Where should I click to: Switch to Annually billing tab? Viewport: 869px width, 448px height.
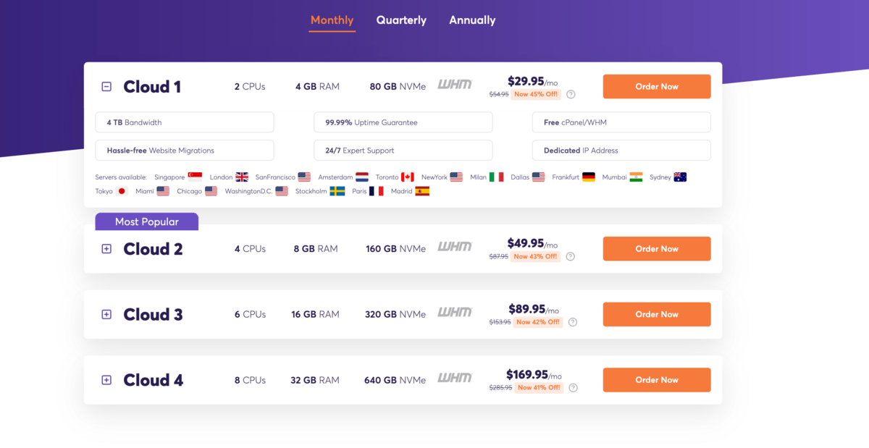[x=472, y=20]
